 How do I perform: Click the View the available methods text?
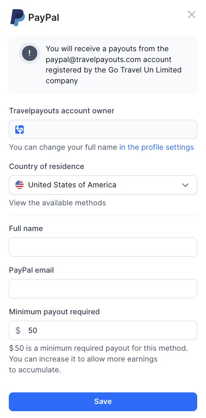click(x=57, y=203)
